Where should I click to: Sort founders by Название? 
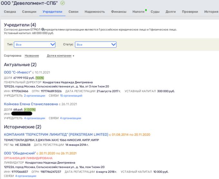[32, 56]
